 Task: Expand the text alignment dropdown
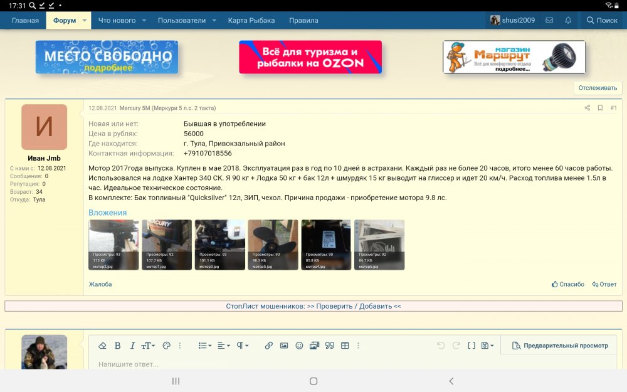[x=223, y=346]
